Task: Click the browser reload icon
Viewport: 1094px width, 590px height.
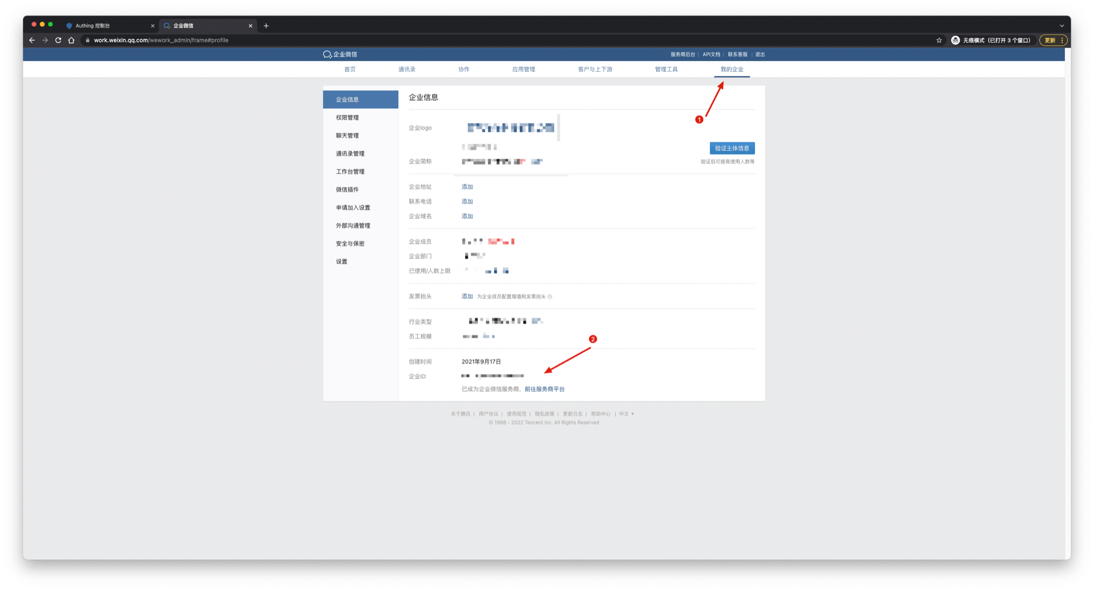Action: 58,40
